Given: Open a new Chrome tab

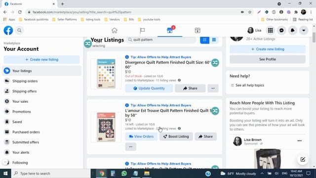Looking at the screenshot, I should pyautogui.click(x=63, y=4).
